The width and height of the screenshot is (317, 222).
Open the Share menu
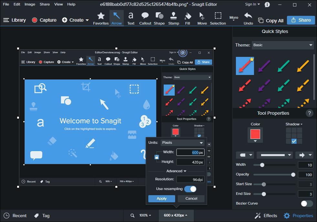click(x=45, y=4)
